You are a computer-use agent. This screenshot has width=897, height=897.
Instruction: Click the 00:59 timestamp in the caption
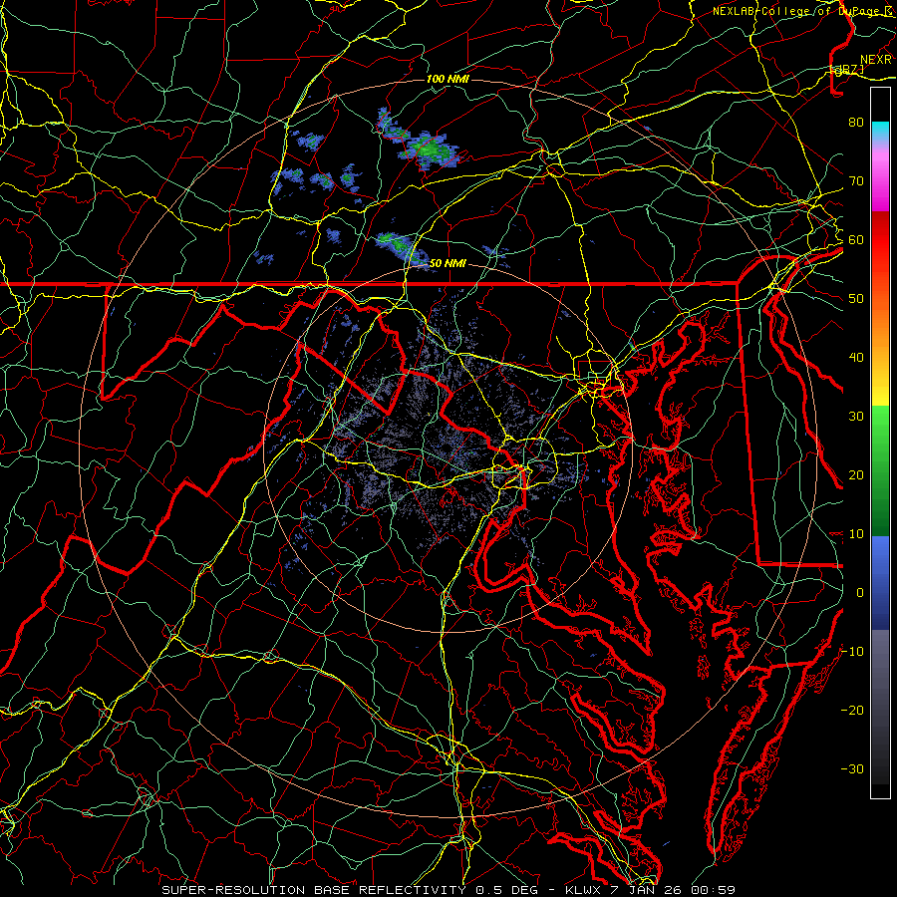pos(713,890)
